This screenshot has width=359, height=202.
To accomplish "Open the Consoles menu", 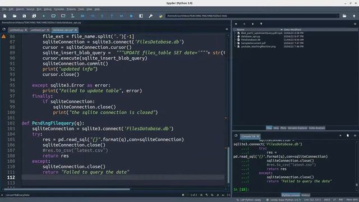I will (x=59, y=9).
